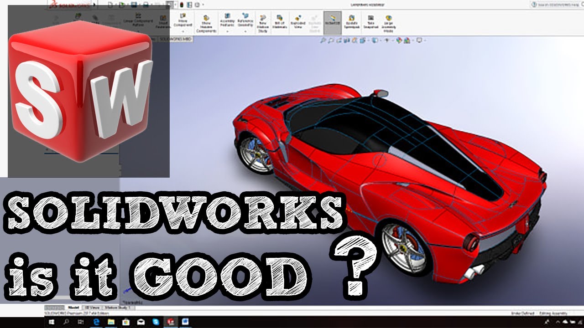Open the Display Style icon
This screenshot has width=584, height=328.
coord(375,41)
